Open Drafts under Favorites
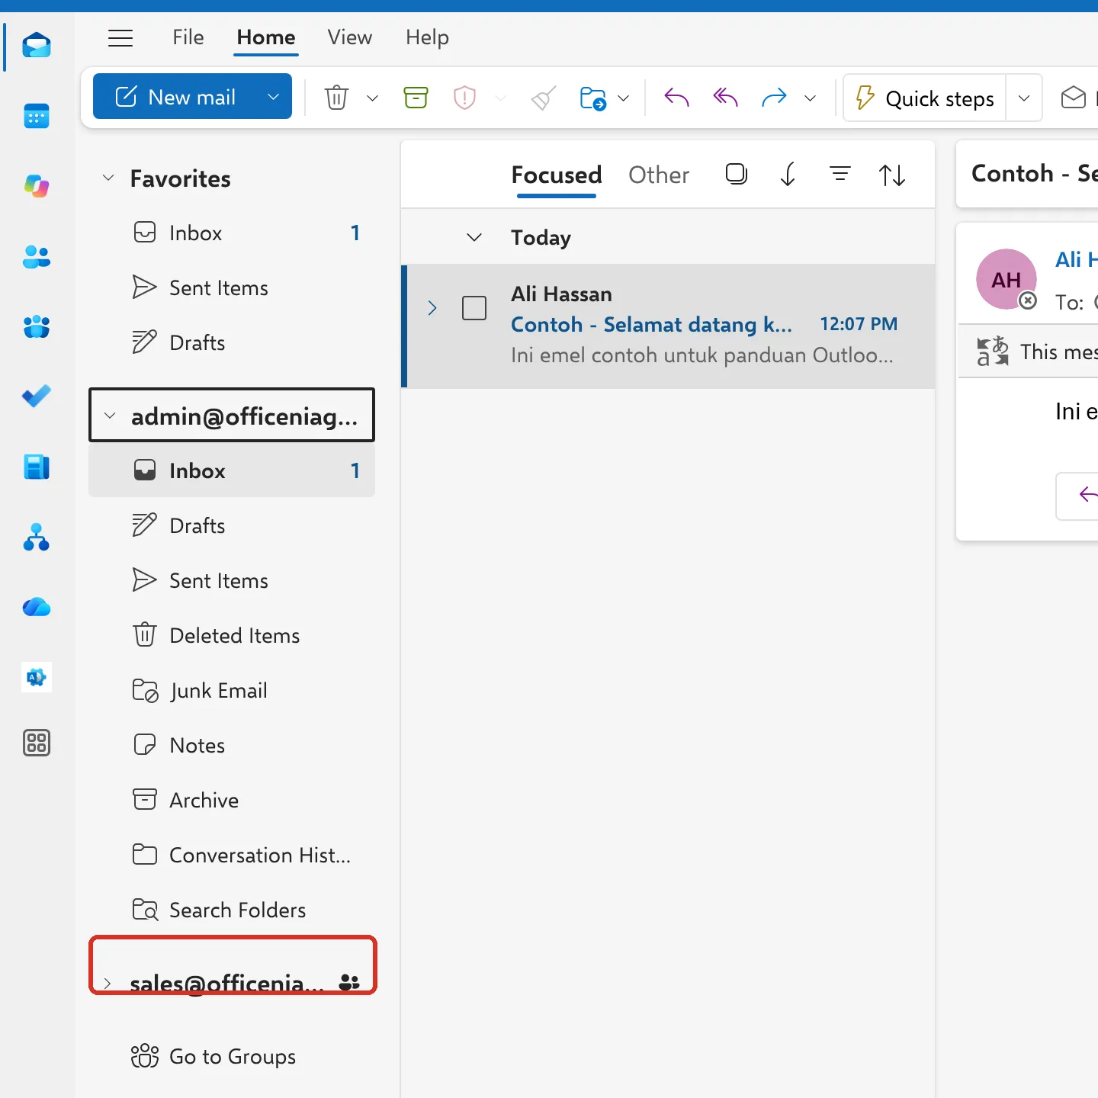Screen dimensions: 1098x1098 point(232,342)
